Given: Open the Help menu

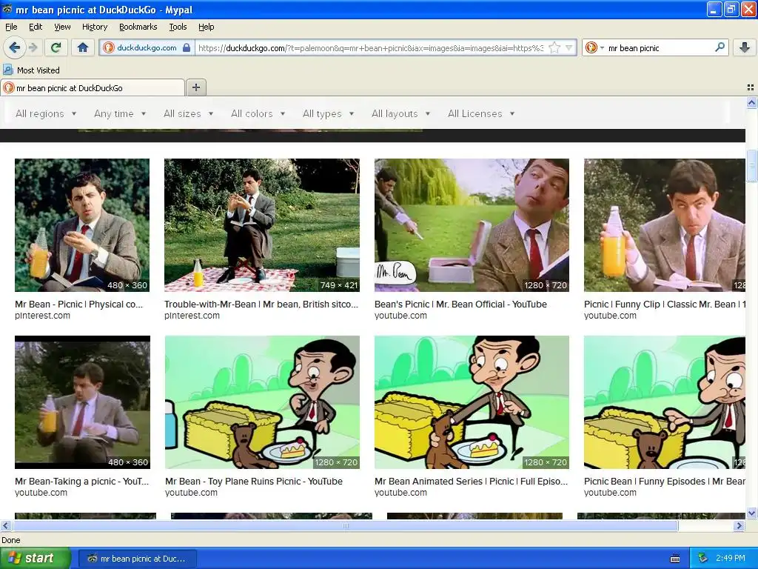Looking at the screenshot, I should point(206,27).
